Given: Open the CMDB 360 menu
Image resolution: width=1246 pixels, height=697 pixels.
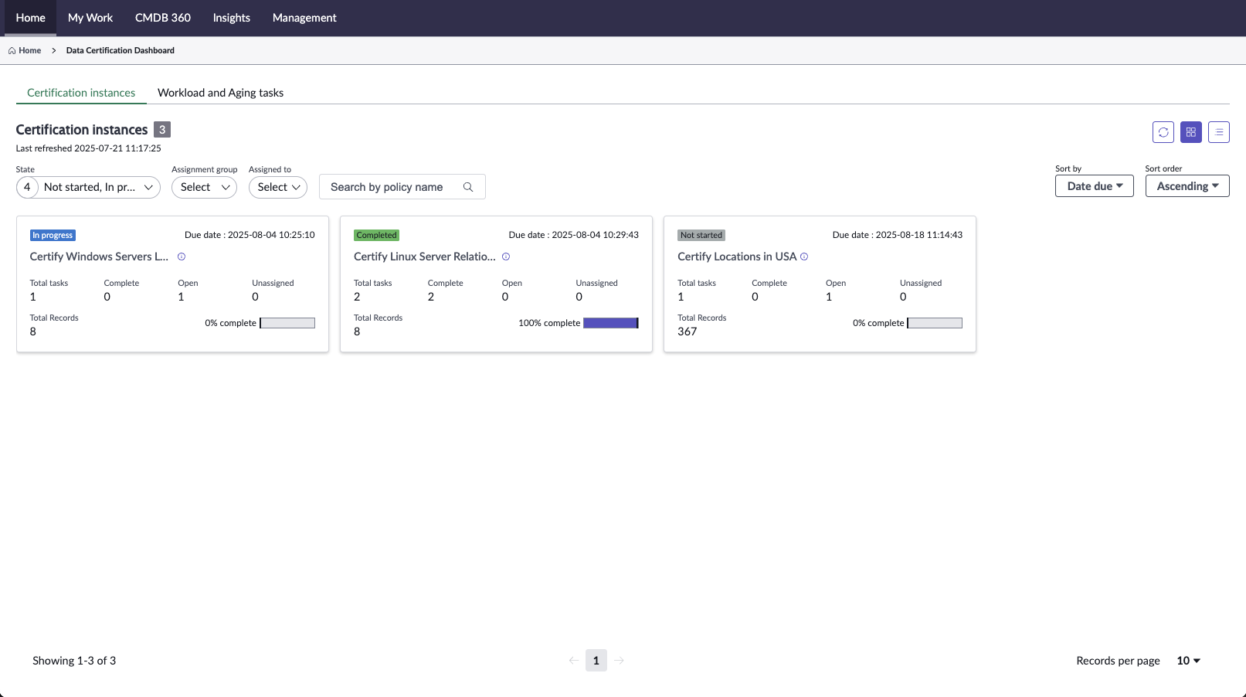Looking at the screenshot, I should 162,18.
